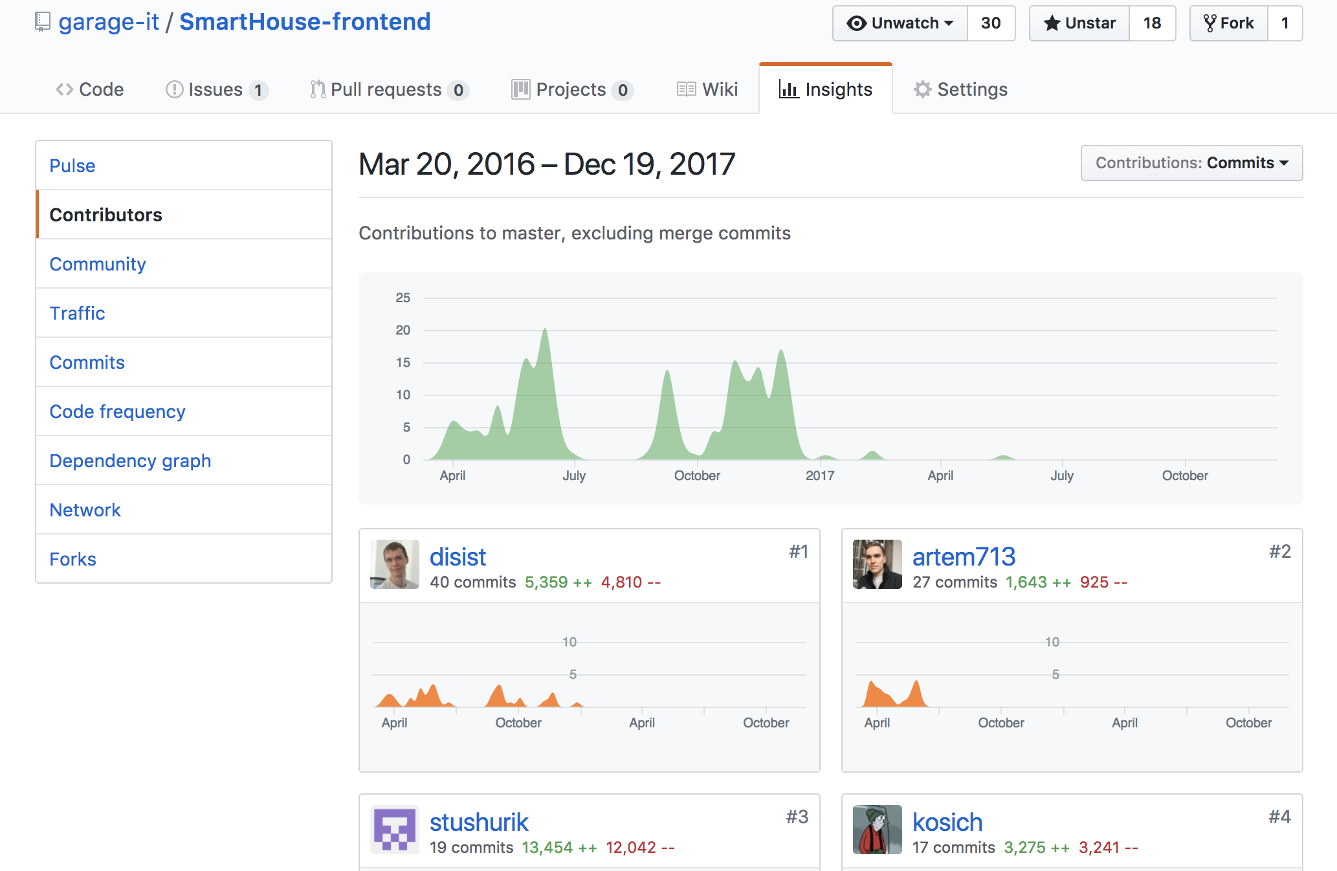Click the Settings gear icon
Screen dimensions: 1337x871
click(x=922, y=89)
